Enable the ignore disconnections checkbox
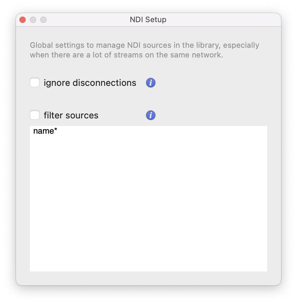 tap(35, 83)
